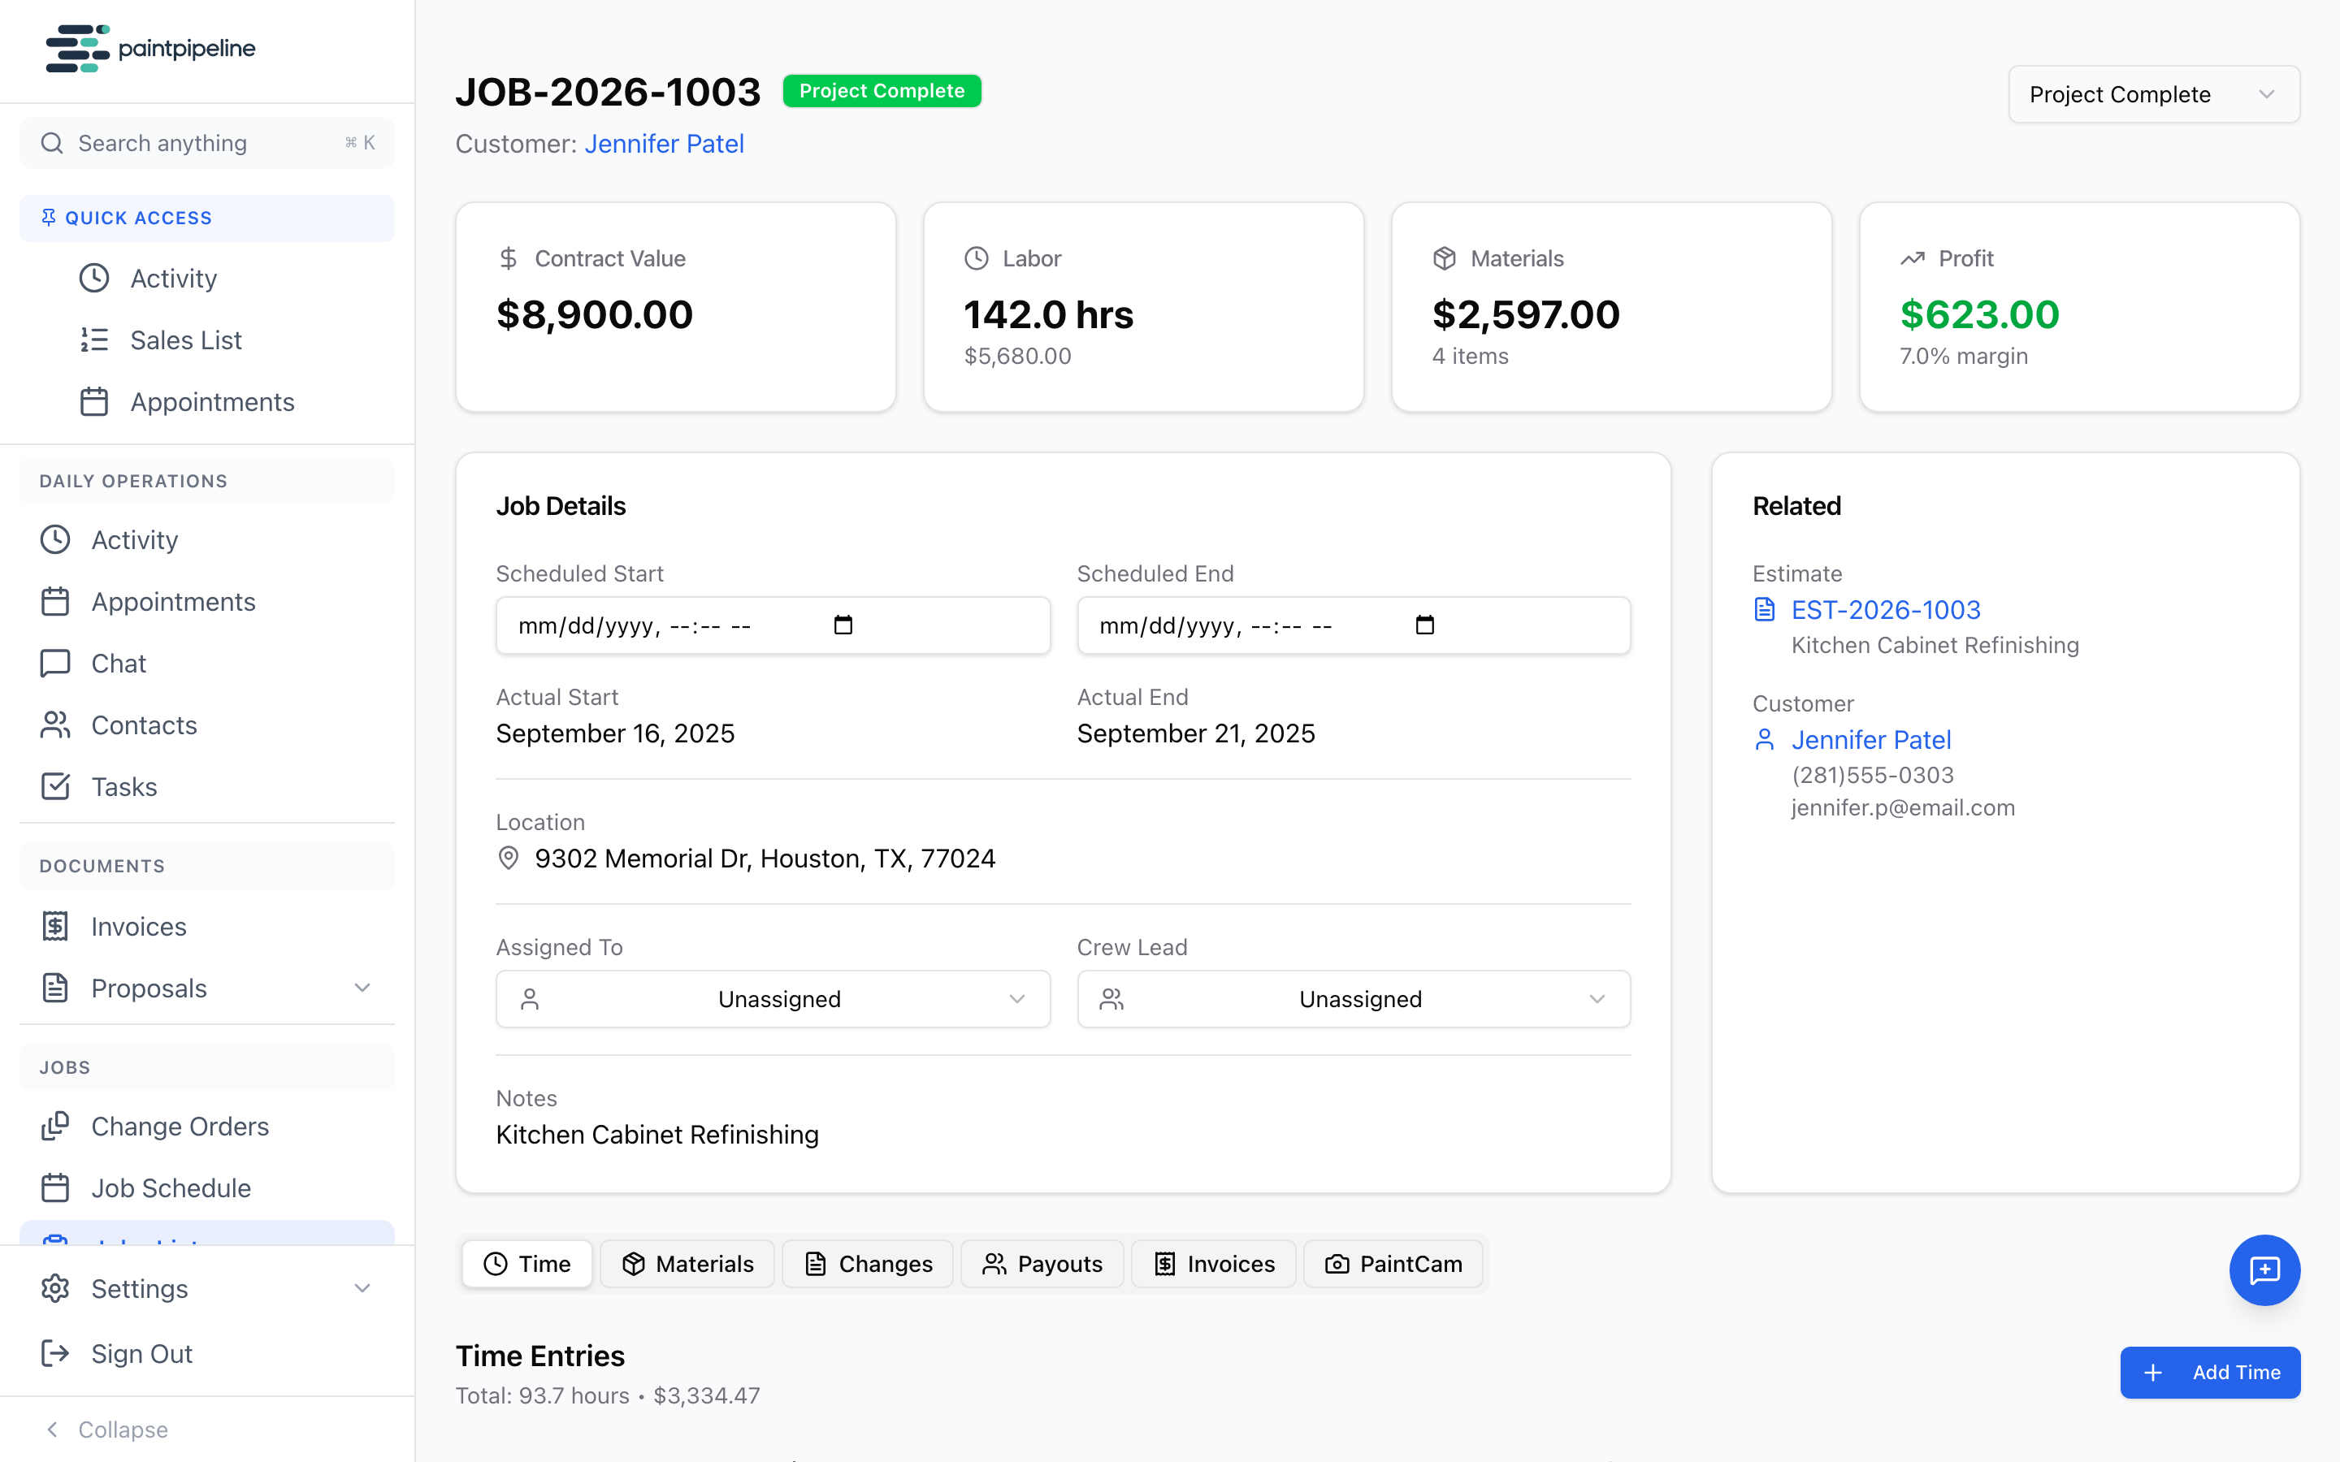Expand the Proposals section
2340x1462 pixels.
coord(362,988)
